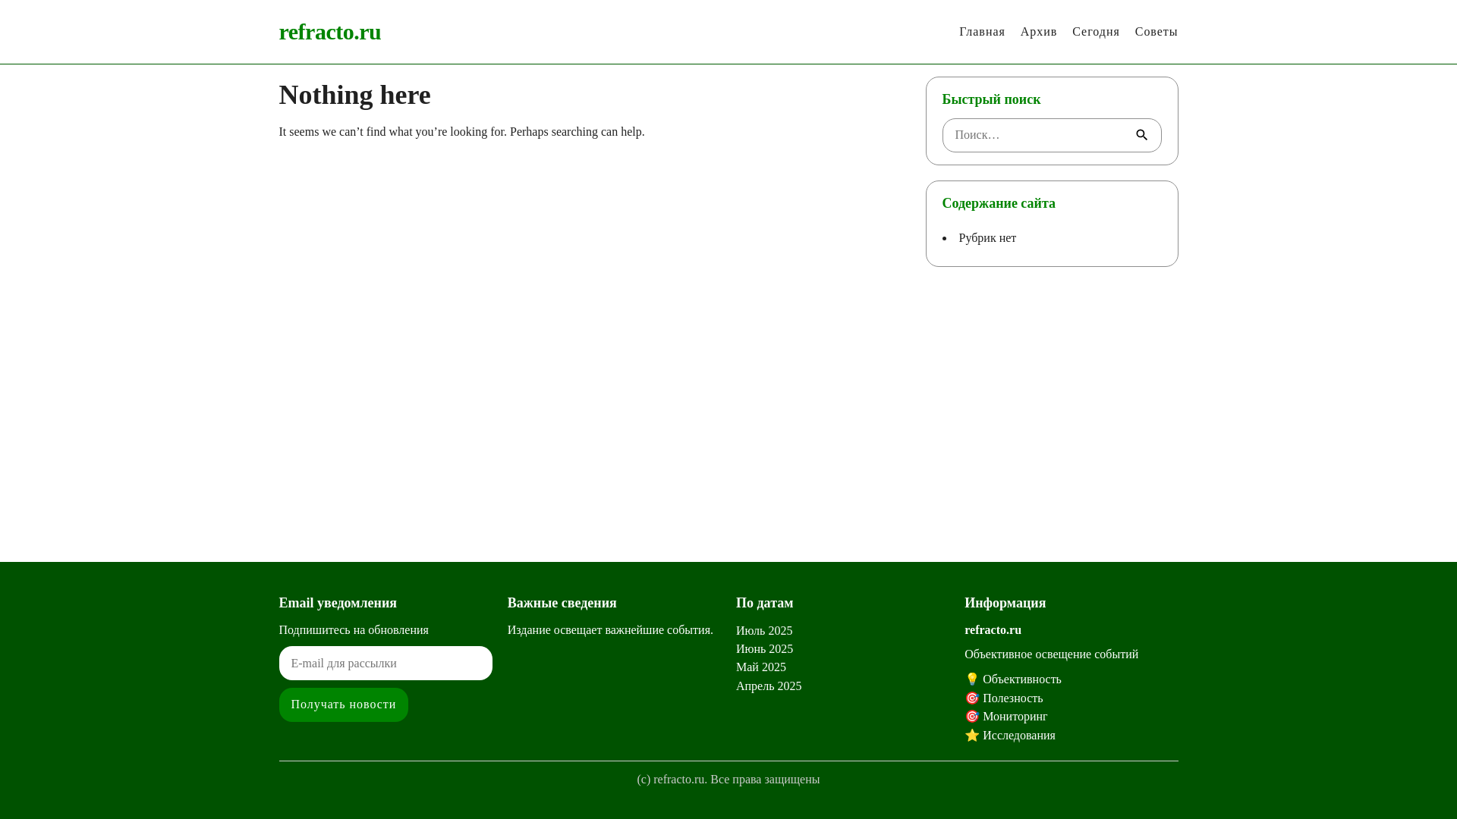This screenshot has width=1457, height=819.
Task: Click 'Объективное освещение событий' text
Action: point(1051,654)
